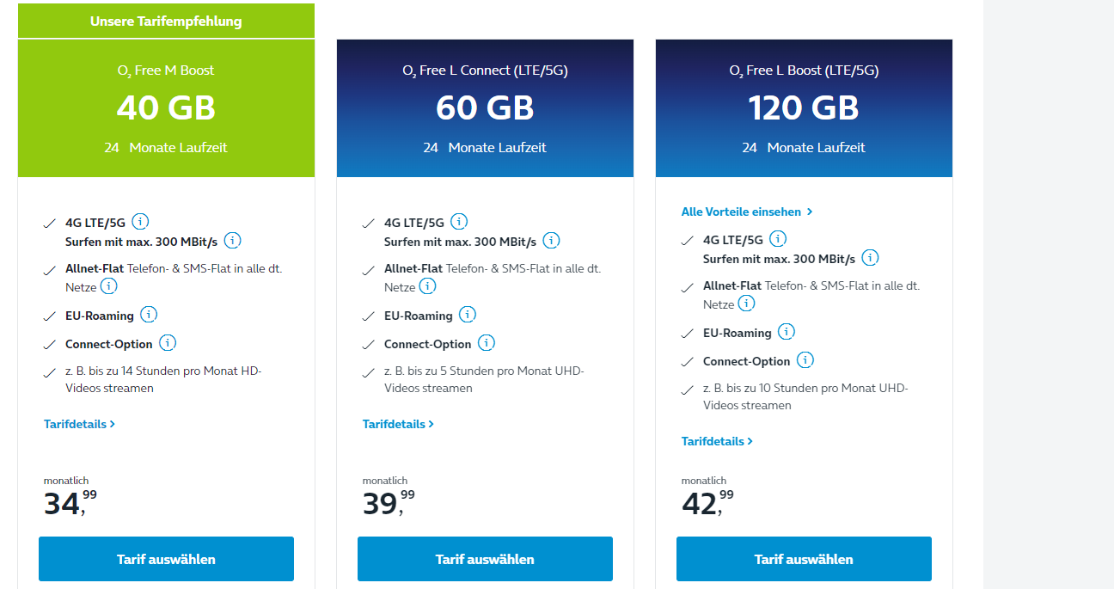
Task: Open info icon beside 4G LTE/5G in 40 GB plan
Action: click(x=141, y=222)
